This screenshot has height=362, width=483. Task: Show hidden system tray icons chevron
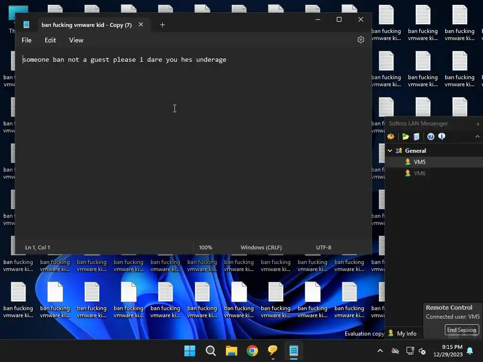tap(380, 351)
